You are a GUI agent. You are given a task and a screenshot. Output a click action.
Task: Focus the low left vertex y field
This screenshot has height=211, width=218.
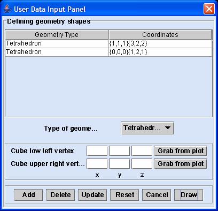(119, 151)
